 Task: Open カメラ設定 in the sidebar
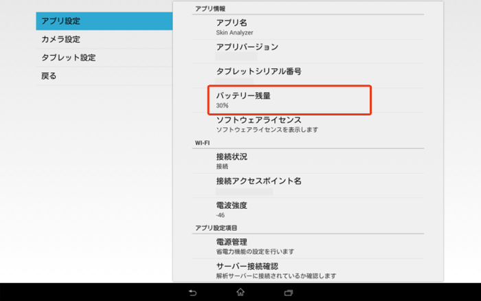pyautogui.click(x=103, y=40)
